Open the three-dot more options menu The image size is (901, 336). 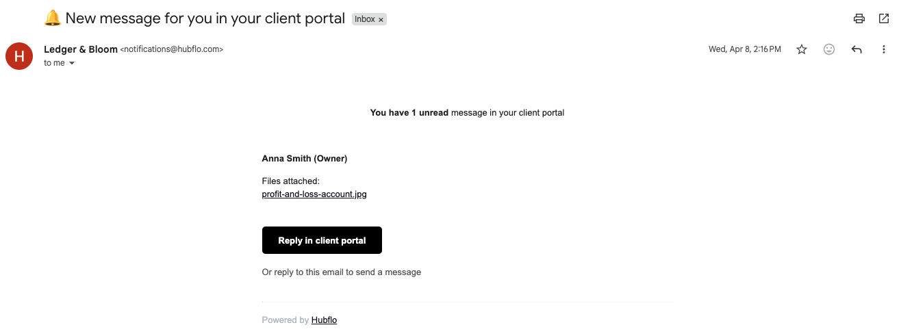pyautogui.click(x=884, y=49)
